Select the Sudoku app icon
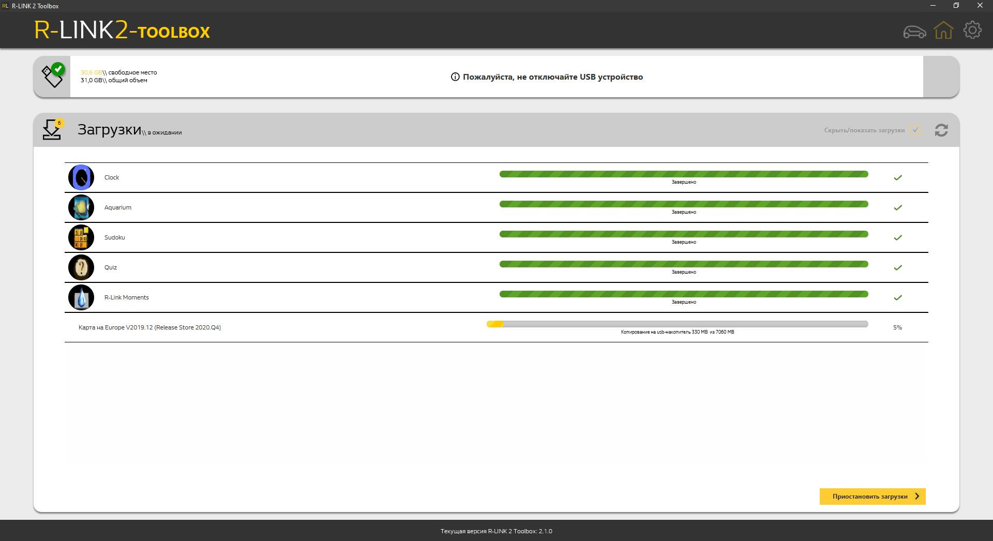The height and width of the screenshot is (541, 993). click(81, 237)
